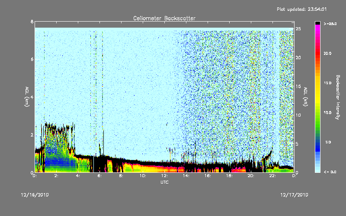
Task: Click the 10: hour x-axis tick label
Action: pos(143,176)
